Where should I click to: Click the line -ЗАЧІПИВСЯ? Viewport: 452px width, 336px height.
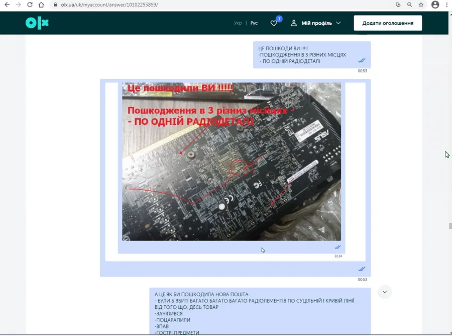169,313
